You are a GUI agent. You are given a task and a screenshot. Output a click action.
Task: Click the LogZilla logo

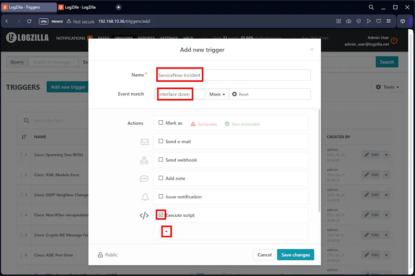27,38
